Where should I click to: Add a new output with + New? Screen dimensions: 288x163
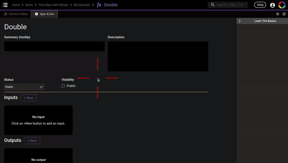click(x=32, y=141)
